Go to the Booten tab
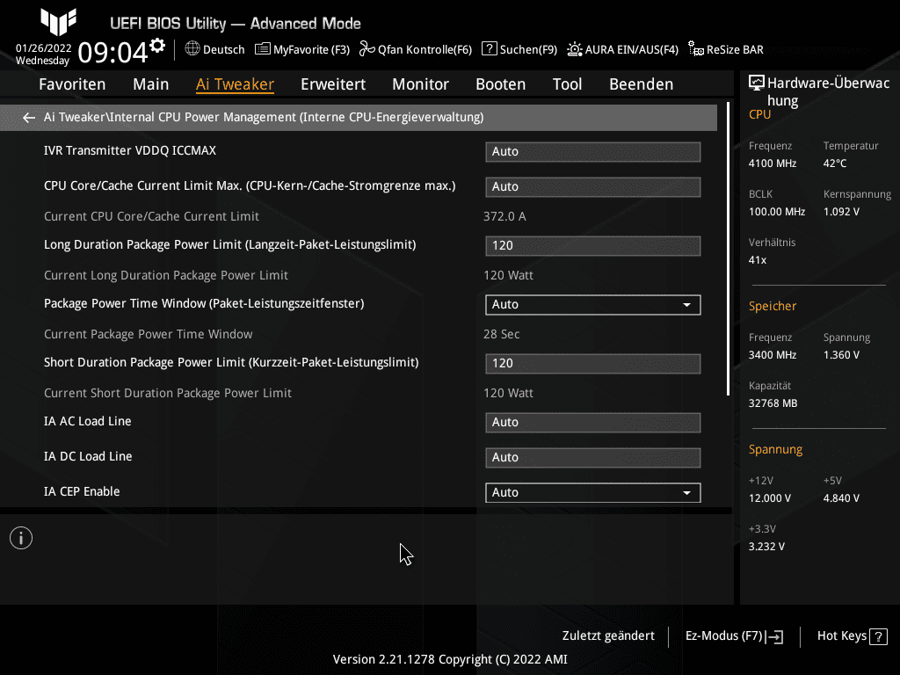The width and height of the screenshot is (900, 675). tap(500, 84)
